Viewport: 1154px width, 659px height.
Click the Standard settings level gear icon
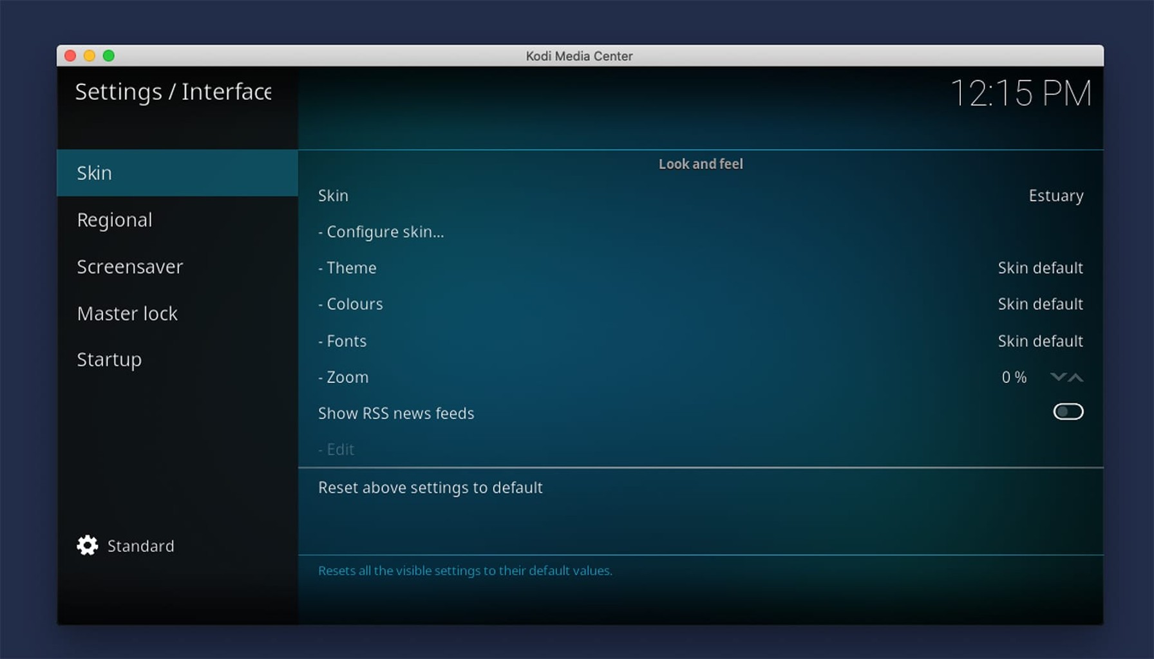[88, 546]
